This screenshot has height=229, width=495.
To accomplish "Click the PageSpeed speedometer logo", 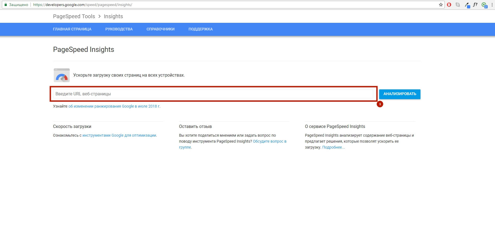I will (x=62, y=75).
